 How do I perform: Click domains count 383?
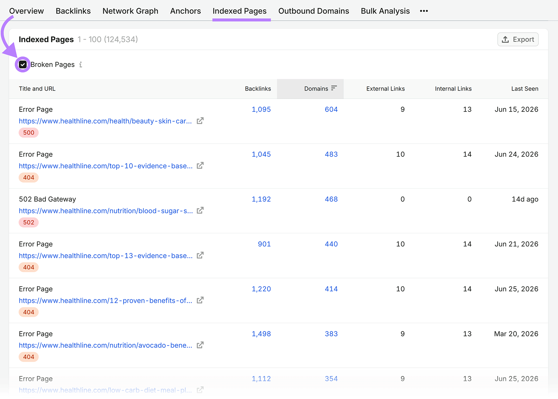[331, 334]
